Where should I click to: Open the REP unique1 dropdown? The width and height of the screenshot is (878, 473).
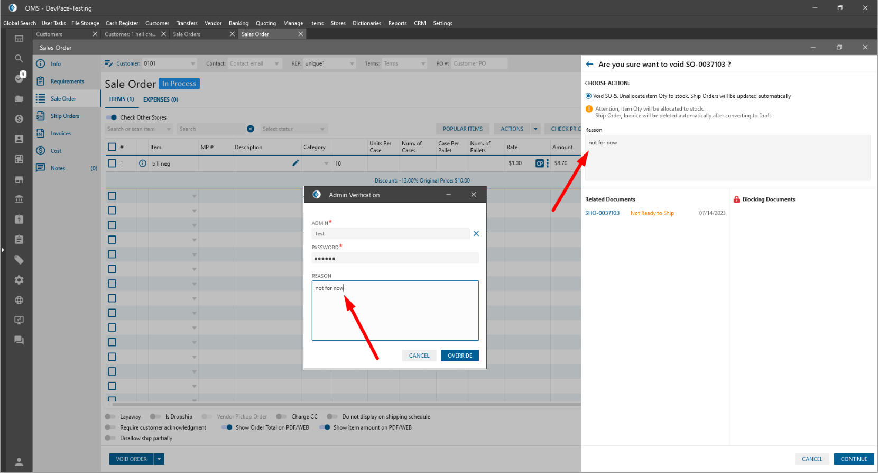tap(352, 64)
